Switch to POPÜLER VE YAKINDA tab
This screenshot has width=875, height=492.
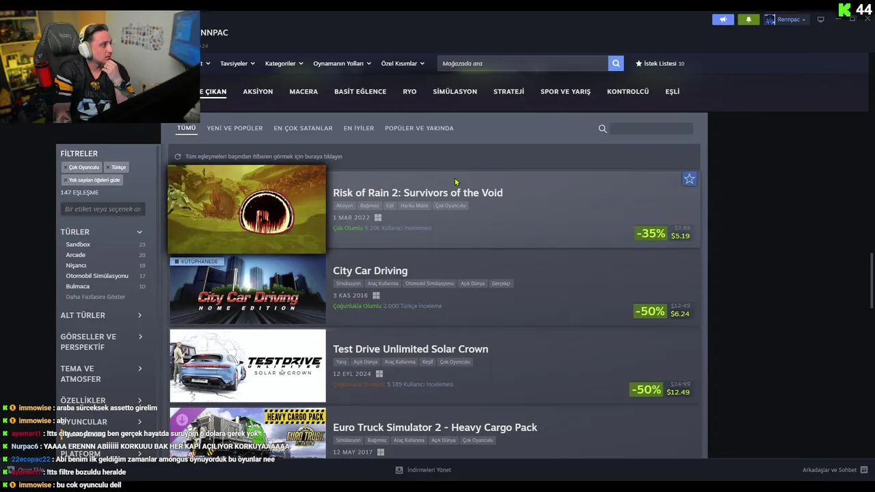pyautogui.click(x=419, y=128)
